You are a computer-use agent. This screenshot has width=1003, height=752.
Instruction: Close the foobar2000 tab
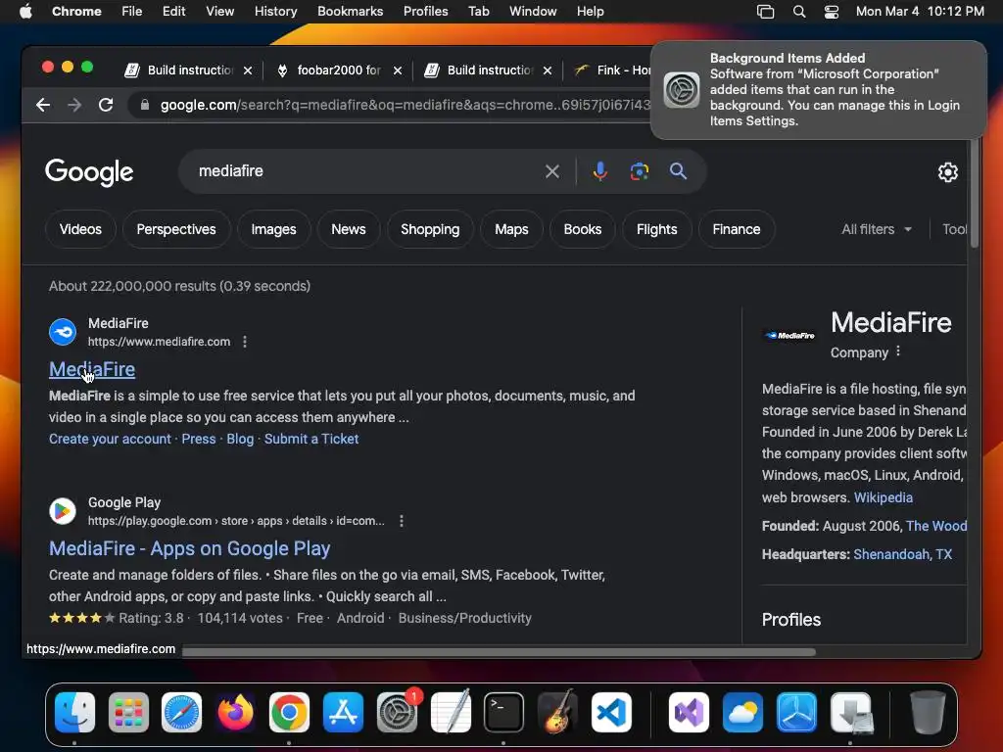[398, 70]
